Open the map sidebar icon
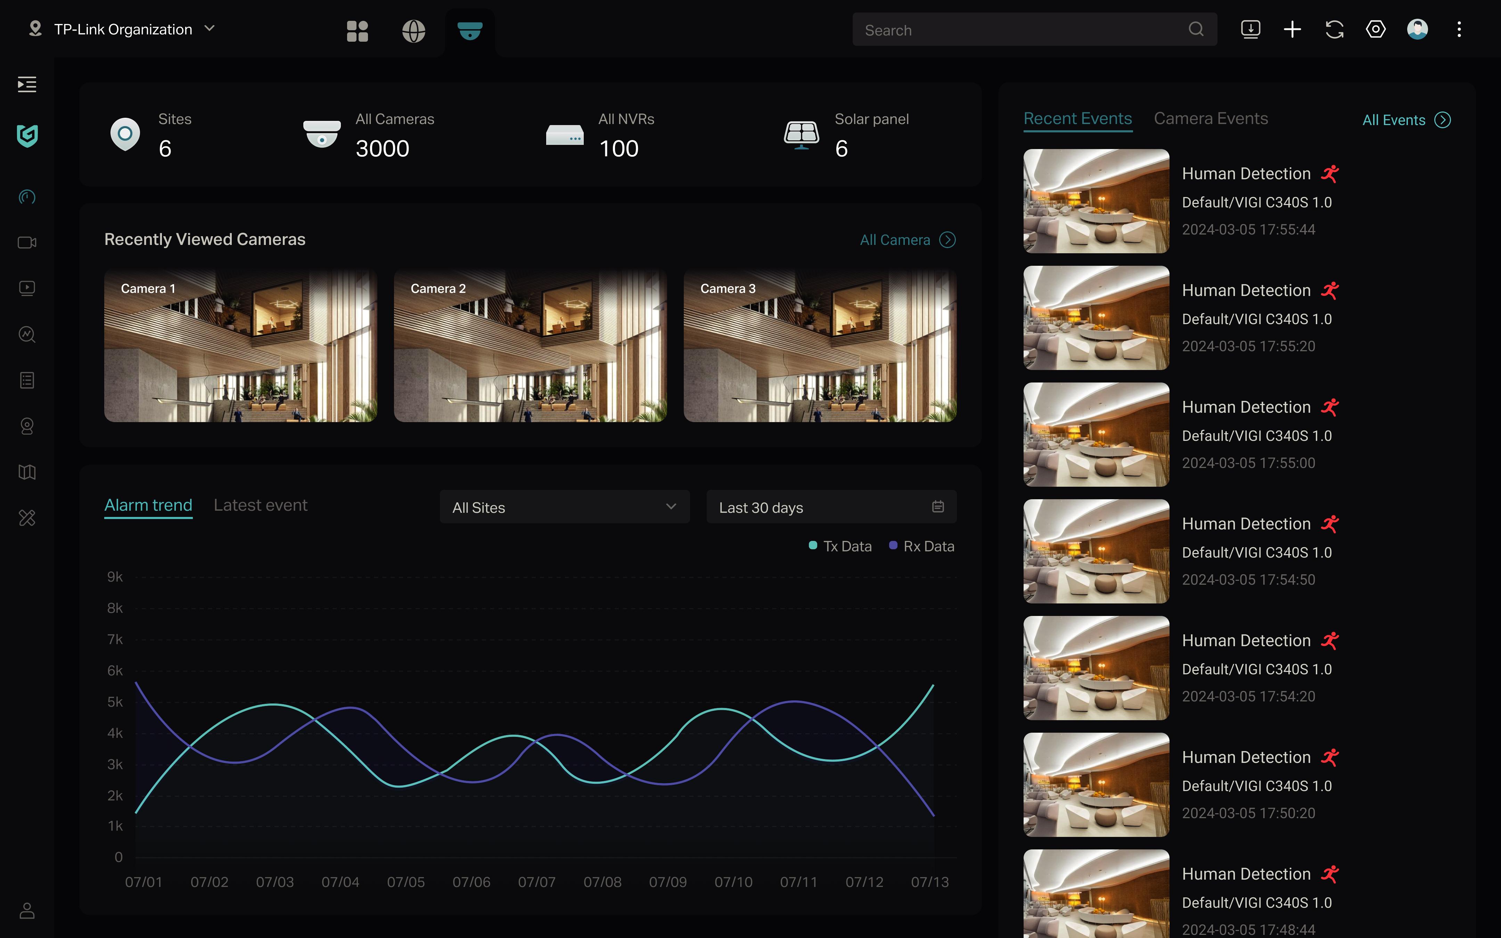Image resolution: width=1501 pixels, height=938 pixels. pos(27,472)
